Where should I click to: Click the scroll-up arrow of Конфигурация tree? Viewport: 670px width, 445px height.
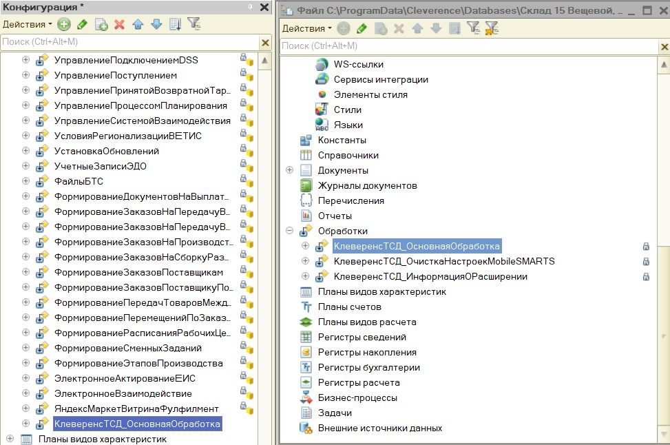(265, 61)
